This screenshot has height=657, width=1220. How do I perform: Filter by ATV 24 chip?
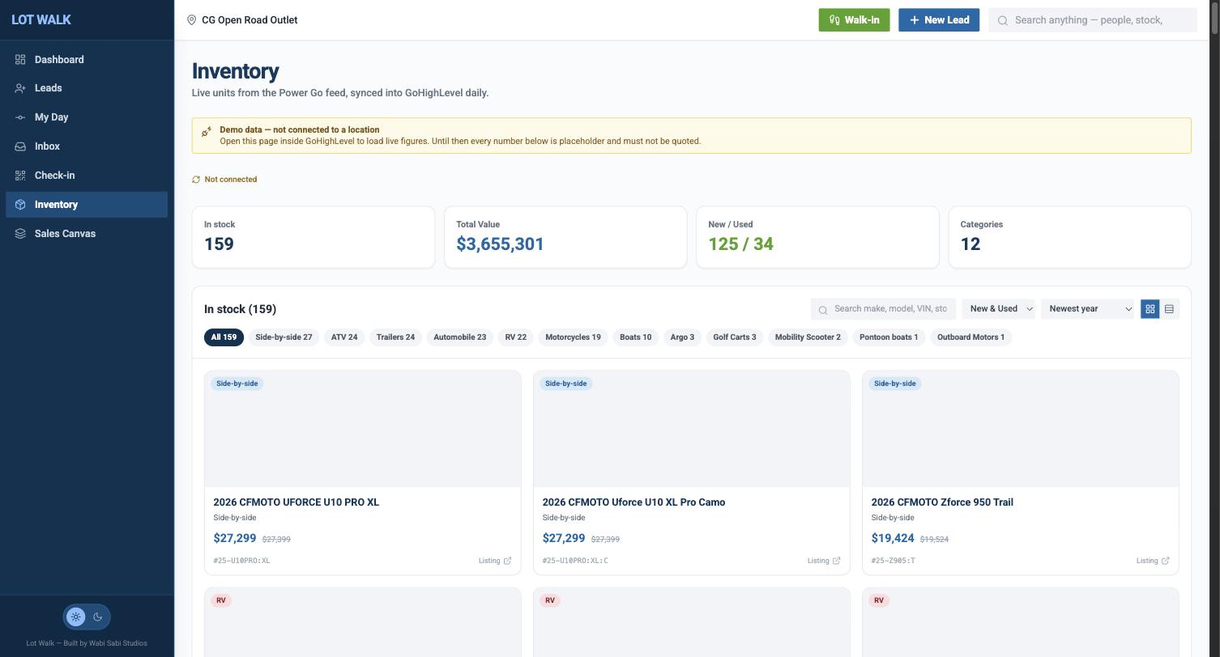point(344,337)
